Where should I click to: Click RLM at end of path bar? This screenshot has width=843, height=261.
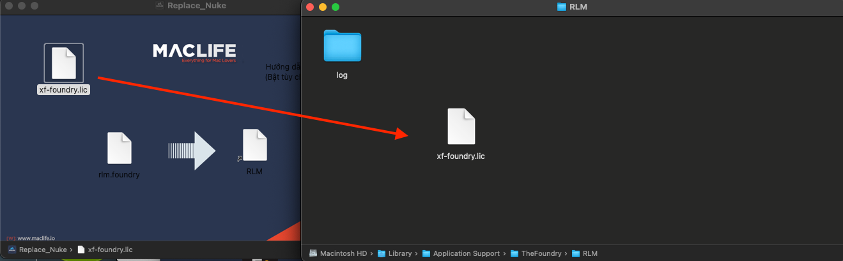pyautogui.click(x=589, y=253)
